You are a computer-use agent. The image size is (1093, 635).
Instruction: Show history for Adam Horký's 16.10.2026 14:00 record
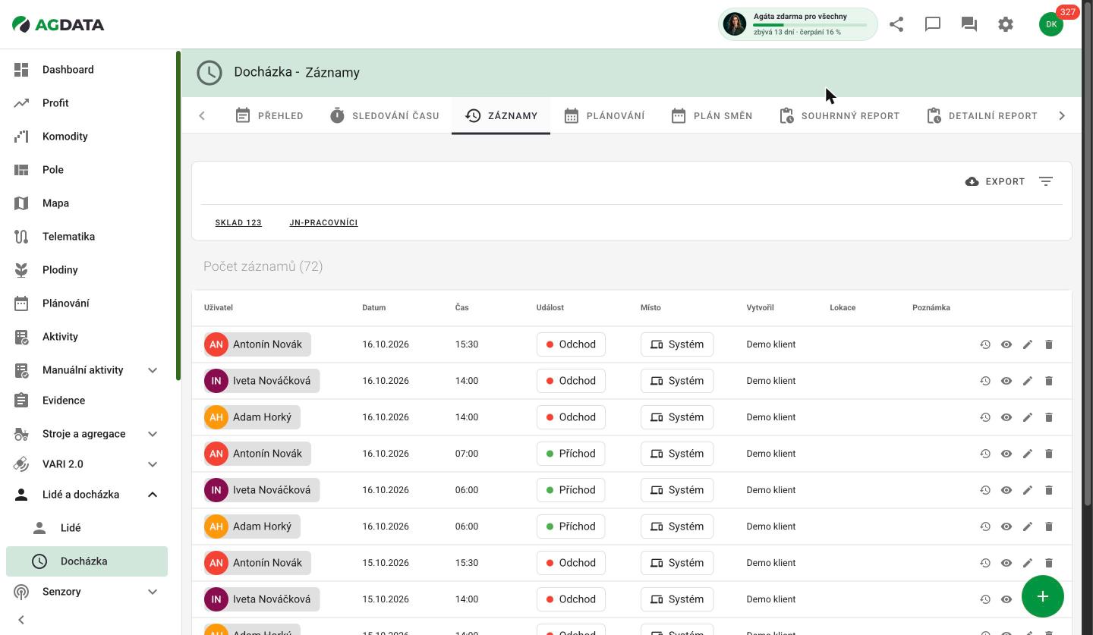pos(985,417)
